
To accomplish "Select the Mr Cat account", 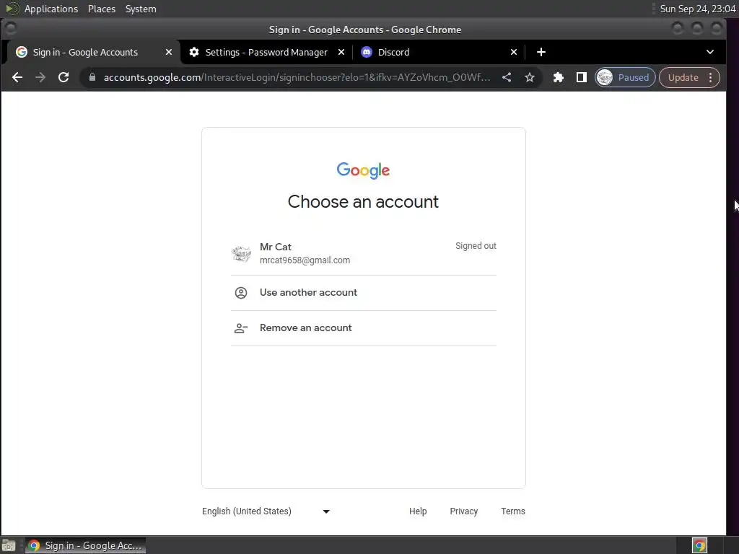I will click(x=364, y=253).
